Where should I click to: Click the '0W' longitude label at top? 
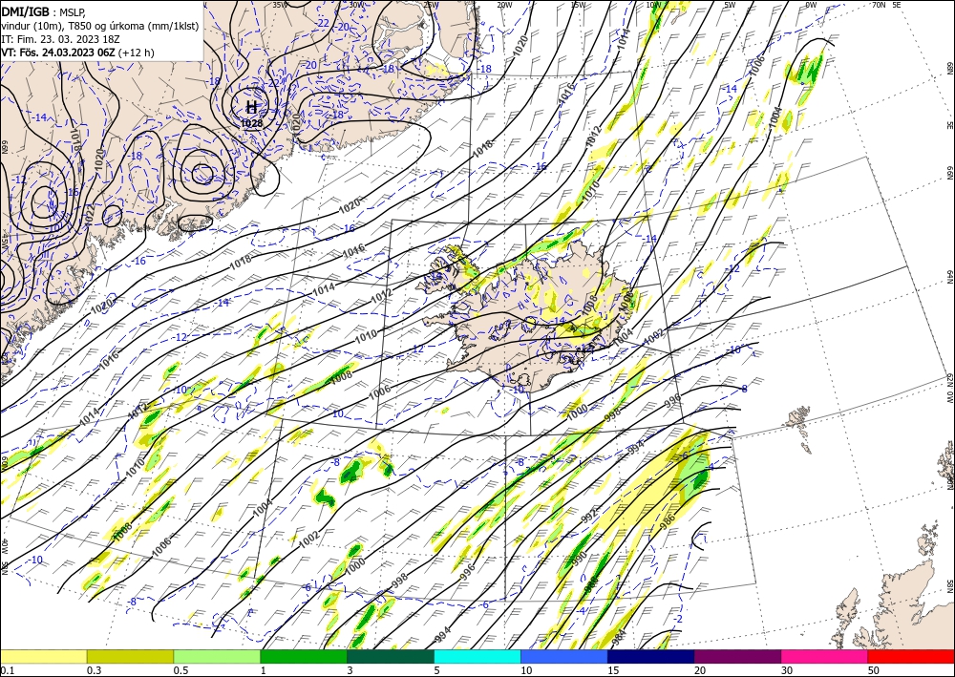pos(811,5)
